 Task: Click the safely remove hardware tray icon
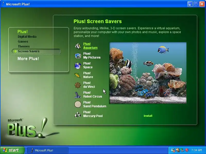(182, 150)
